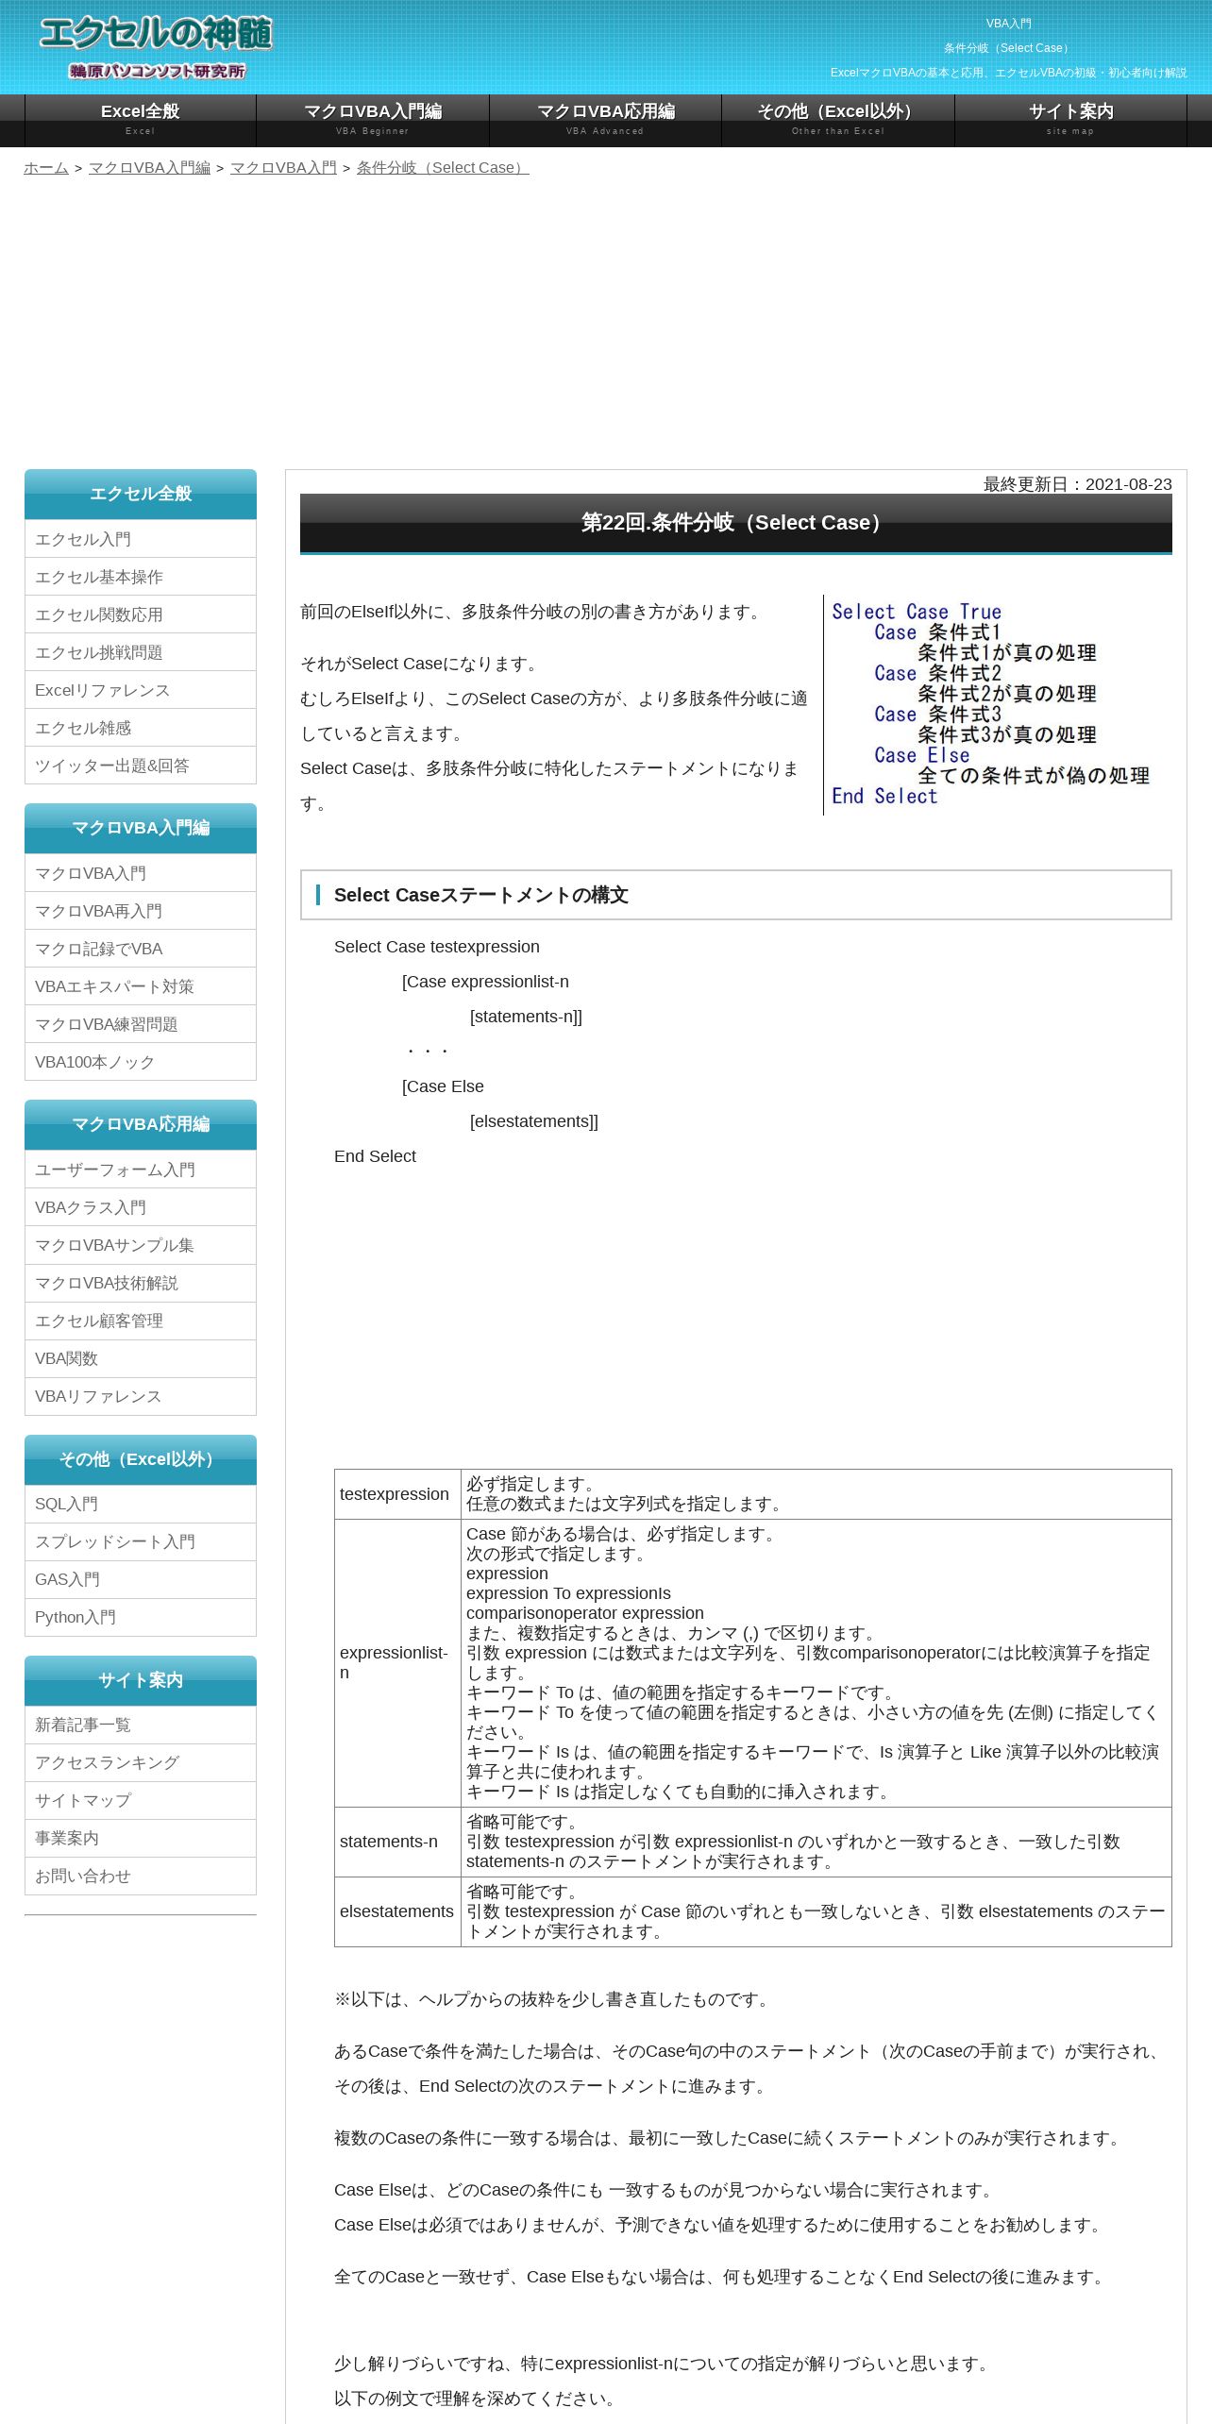The image size is (1212, 2424).
Task: Select マクロVBA練習問題 in the sidebar
Action: [140, 1024]
